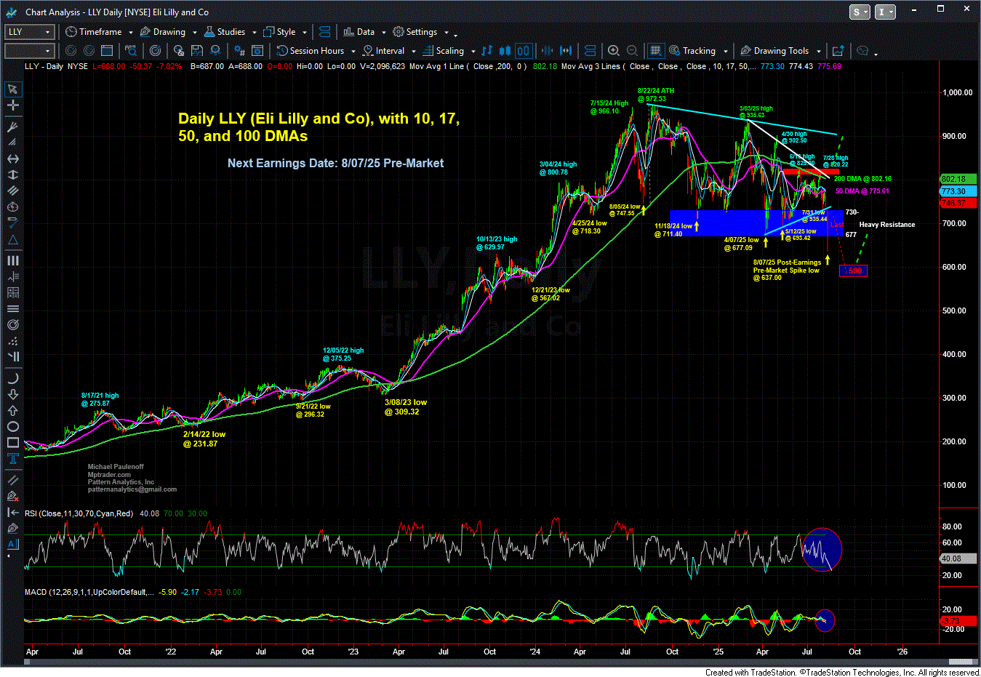
Task: Click the Session Hours button
Action: 311,51
